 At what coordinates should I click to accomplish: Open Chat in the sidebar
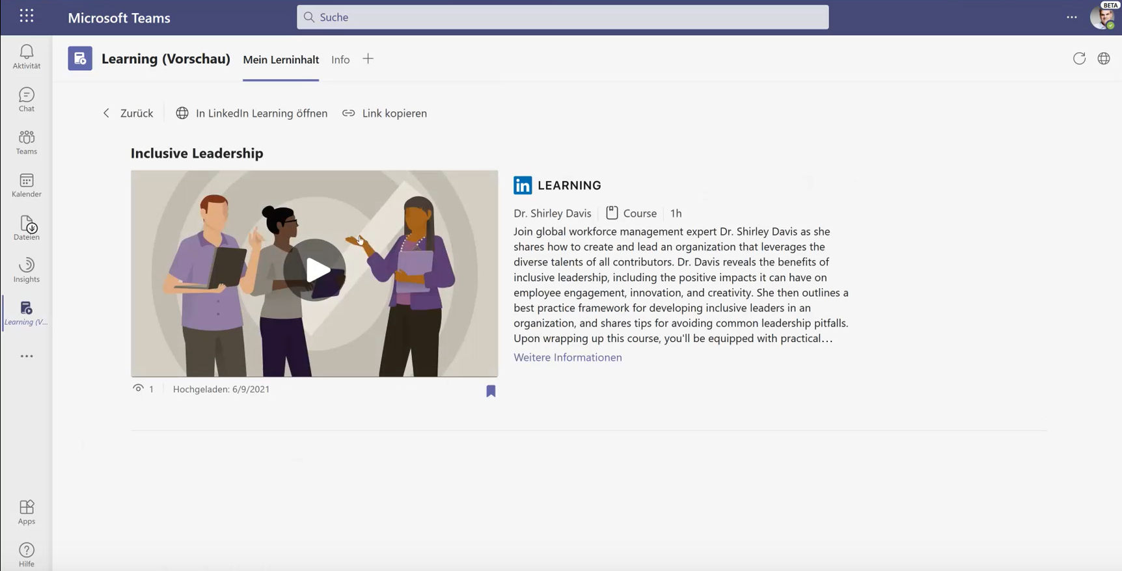(27, 100)
